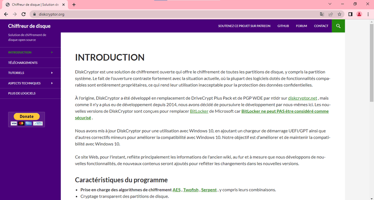The height and width of the screenshot is (200, 374).
Task: Open Téléchargements in sidebar
Action: pos(23,63)
